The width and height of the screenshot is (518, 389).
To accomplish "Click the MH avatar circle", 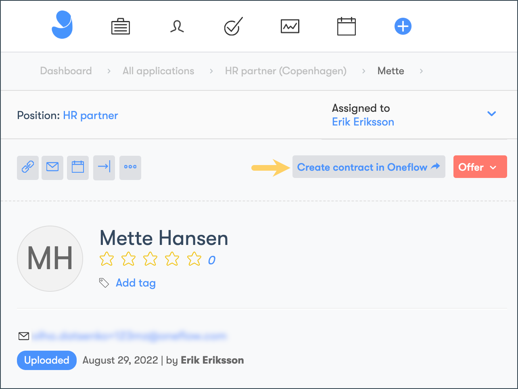I will 50,259.
